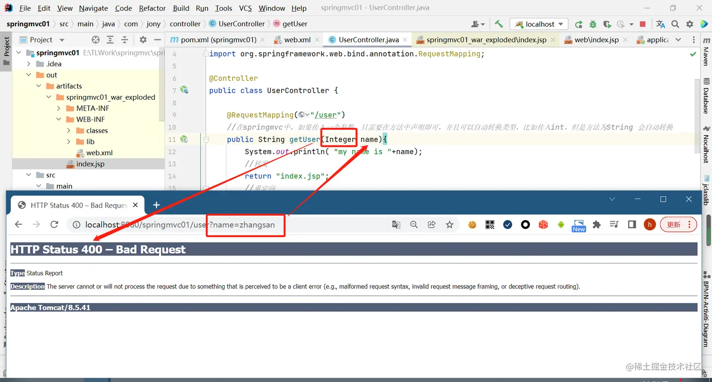Image resolution: width=712 pixels, height=382 pixels.
Task: Open Database tool window
Action: (x=705, y=96)
